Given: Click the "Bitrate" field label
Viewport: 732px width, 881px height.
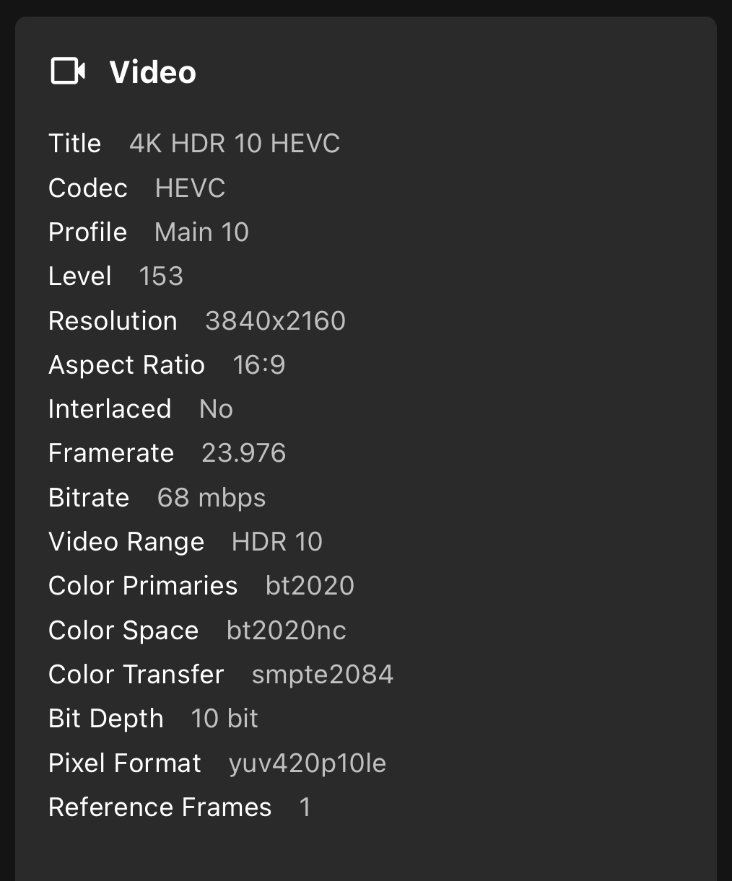Looking at the screenshot, I should click(x=89, y=498).
